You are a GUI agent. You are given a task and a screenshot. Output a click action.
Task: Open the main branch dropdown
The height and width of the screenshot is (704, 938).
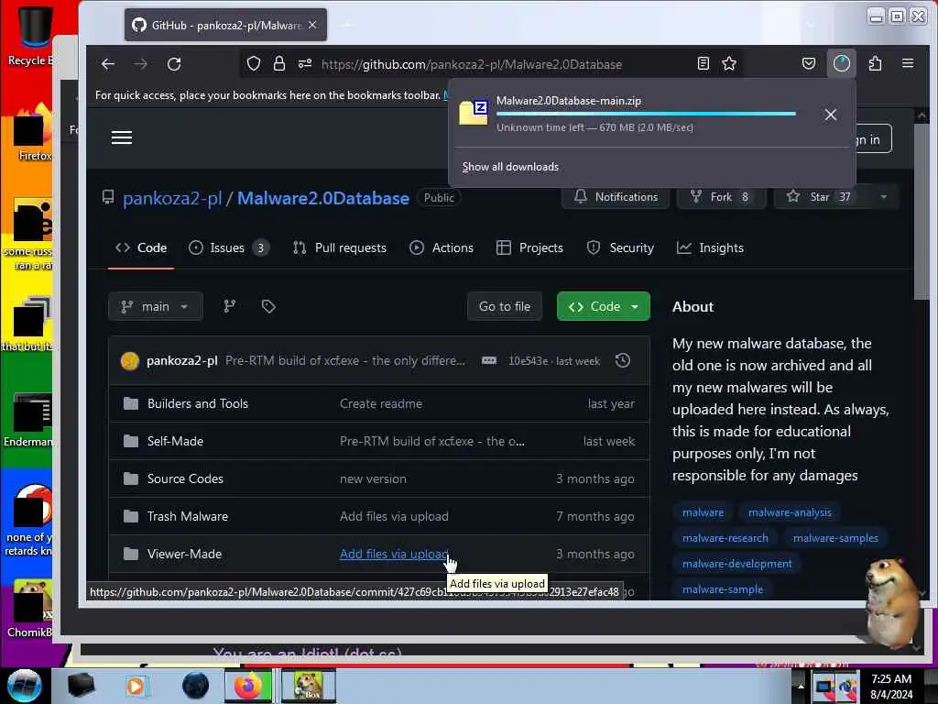(156, 306)
